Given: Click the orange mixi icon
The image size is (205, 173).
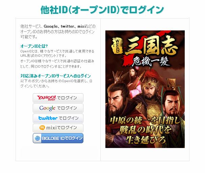Looking at the screenshot, I should click(42, 128).
